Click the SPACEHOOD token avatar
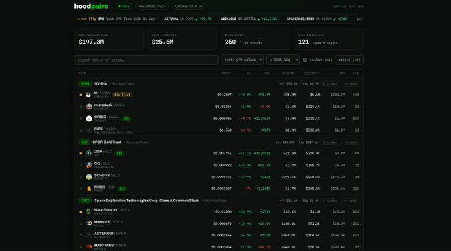The image size is (451, 251). point(88,212)
